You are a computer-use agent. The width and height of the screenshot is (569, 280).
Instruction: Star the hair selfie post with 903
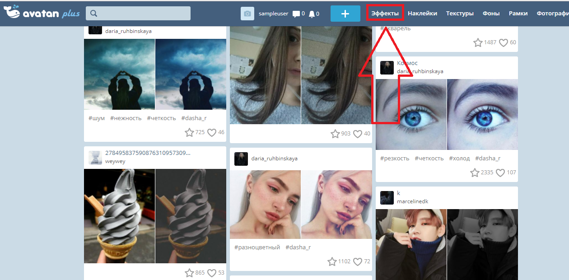(335, 134)
